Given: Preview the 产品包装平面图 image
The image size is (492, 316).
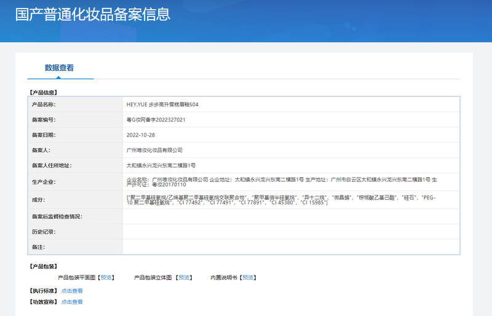Looking at the screenshot, I should pos(107,278).
